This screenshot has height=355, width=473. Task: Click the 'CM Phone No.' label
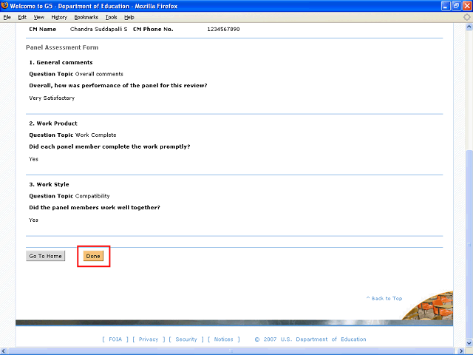pos(153,30)
